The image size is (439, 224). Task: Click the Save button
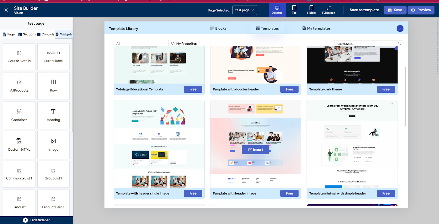(395, 10)
